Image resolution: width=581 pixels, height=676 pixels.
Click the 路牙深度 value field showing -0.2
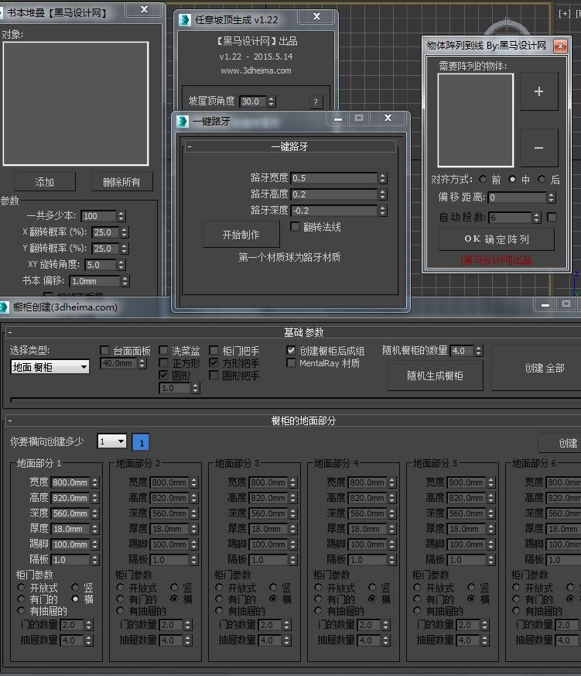334,211
